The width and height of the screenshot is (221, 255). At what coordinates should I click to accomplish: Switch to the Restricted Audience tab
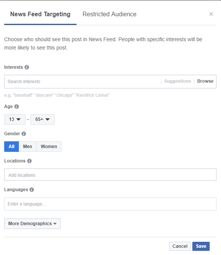[x=109, y=14]
